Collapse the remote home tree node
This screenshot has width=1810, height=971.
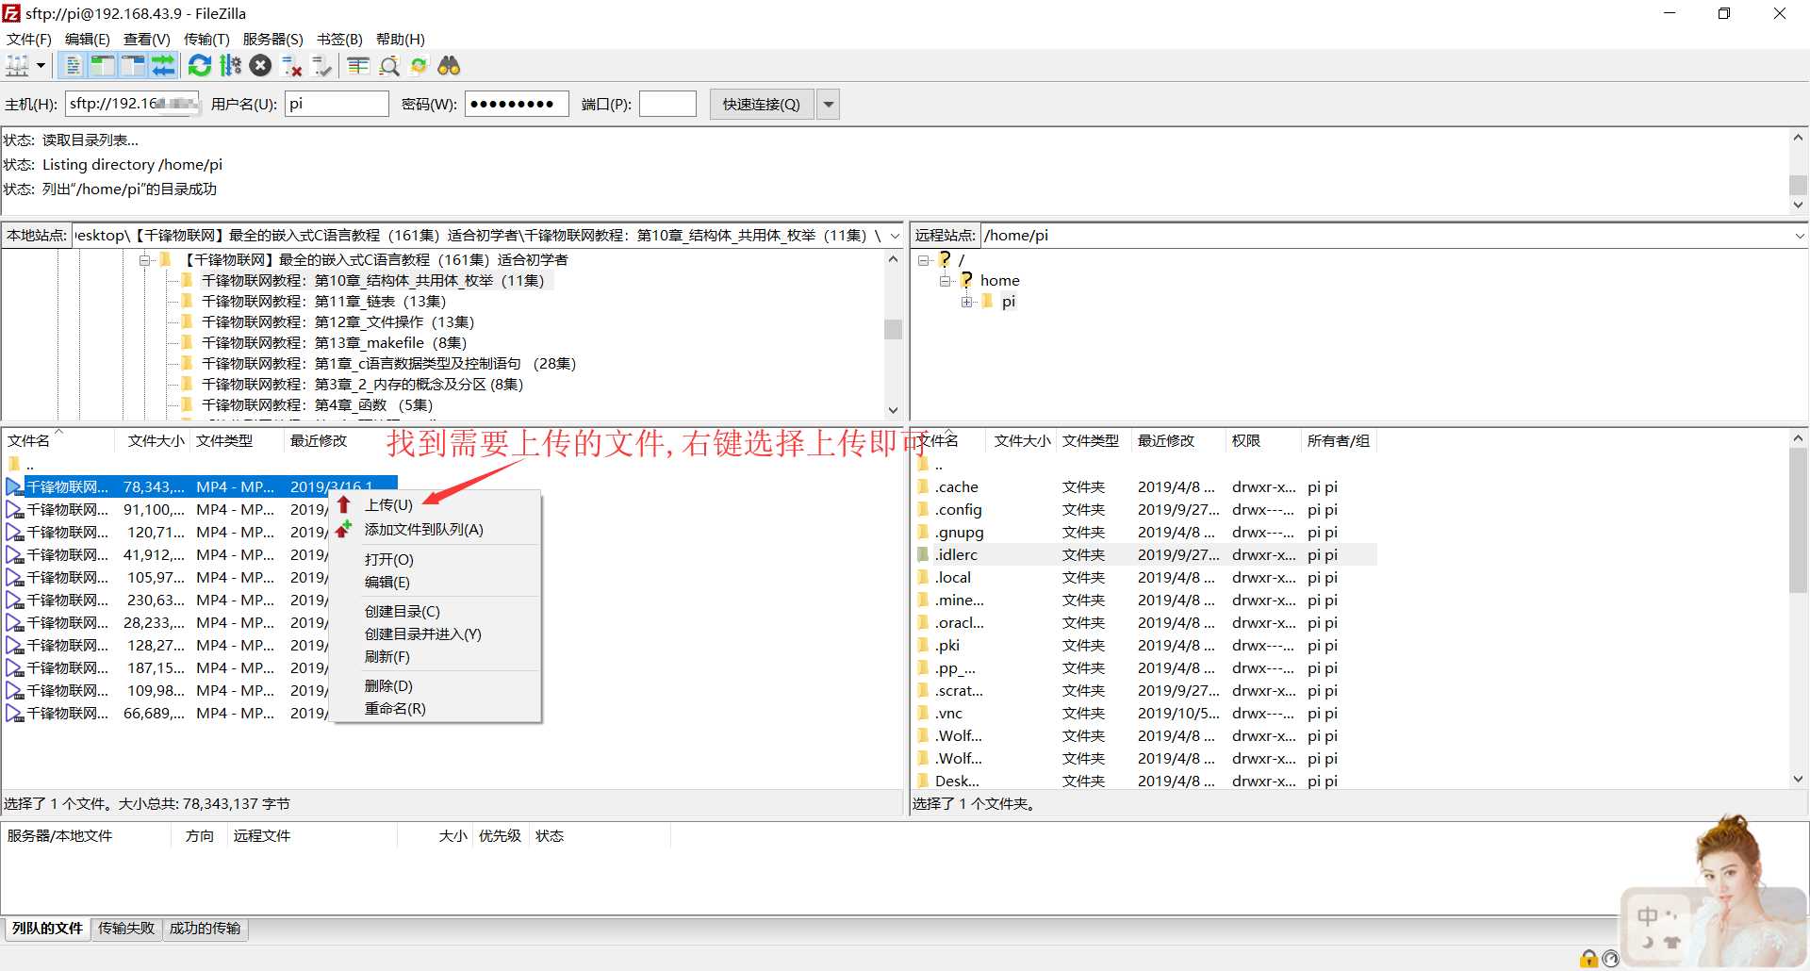click(x=946, y=281)
